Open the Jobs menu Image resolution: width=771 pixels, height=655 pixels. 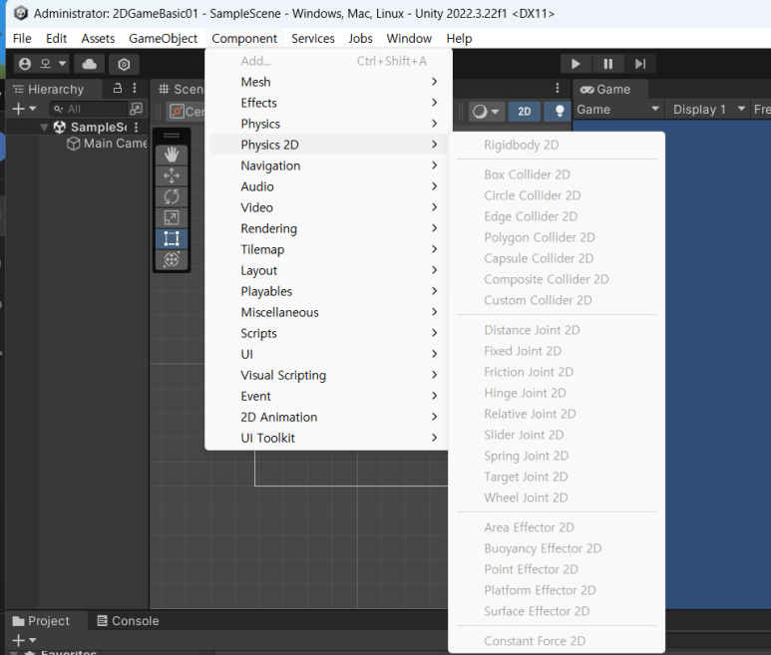tap(360, 38)
